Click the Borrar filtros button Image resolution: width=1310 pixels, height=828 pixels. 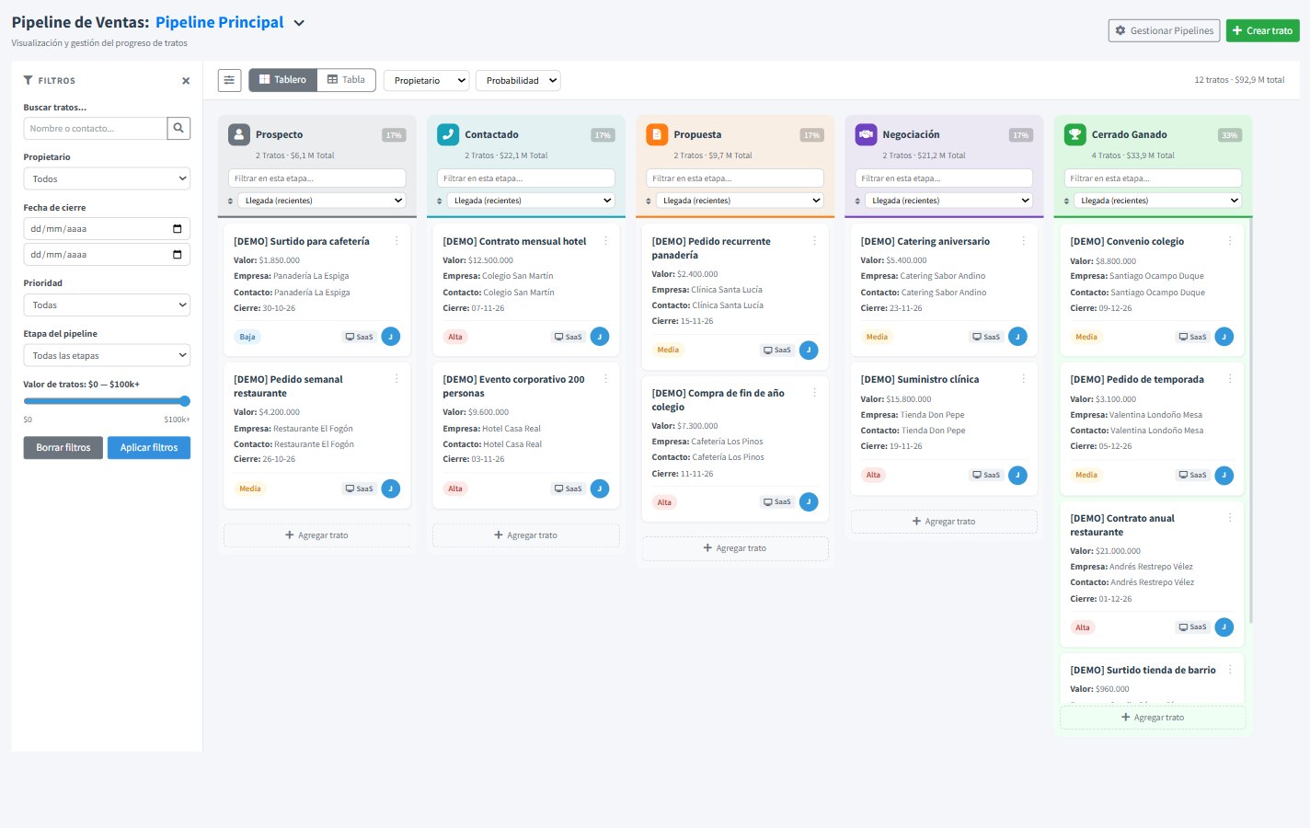[x=63, y=448]
